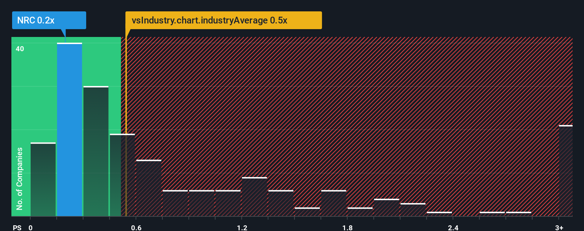This screenshot has height=231, width=584.
Task: Click the 0.6 x-axis tick label
Action: 136,228
